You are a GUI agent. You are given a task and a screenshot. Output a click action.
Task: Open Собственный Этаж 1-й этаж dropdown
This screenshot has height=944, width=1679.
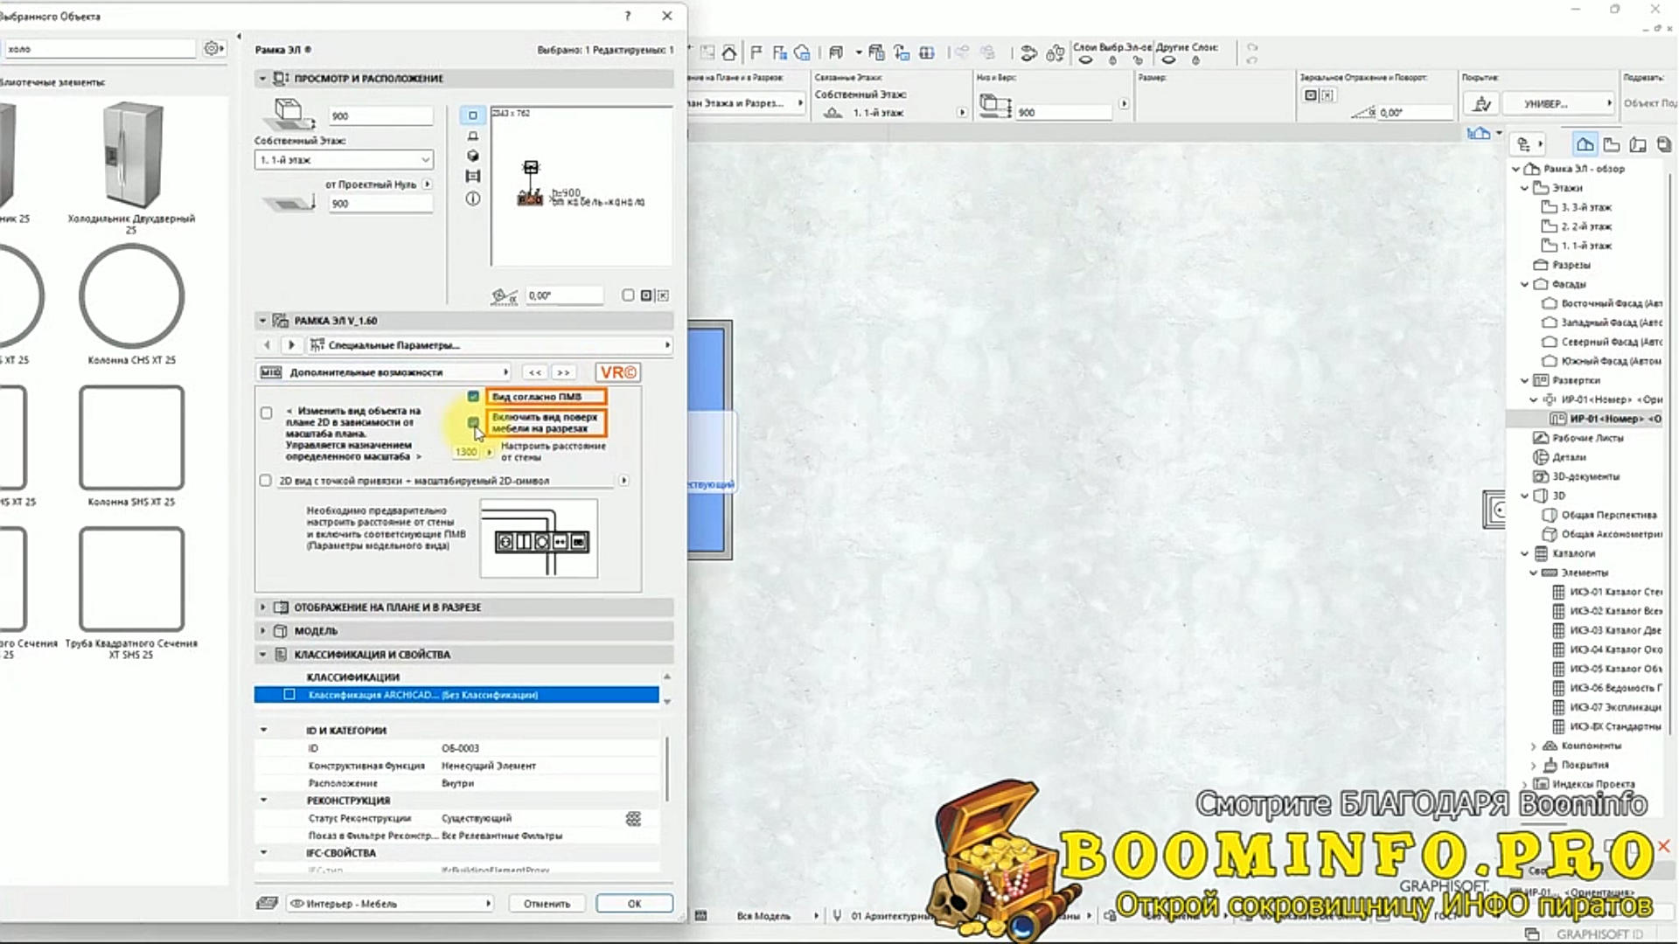tap(344, 160)
